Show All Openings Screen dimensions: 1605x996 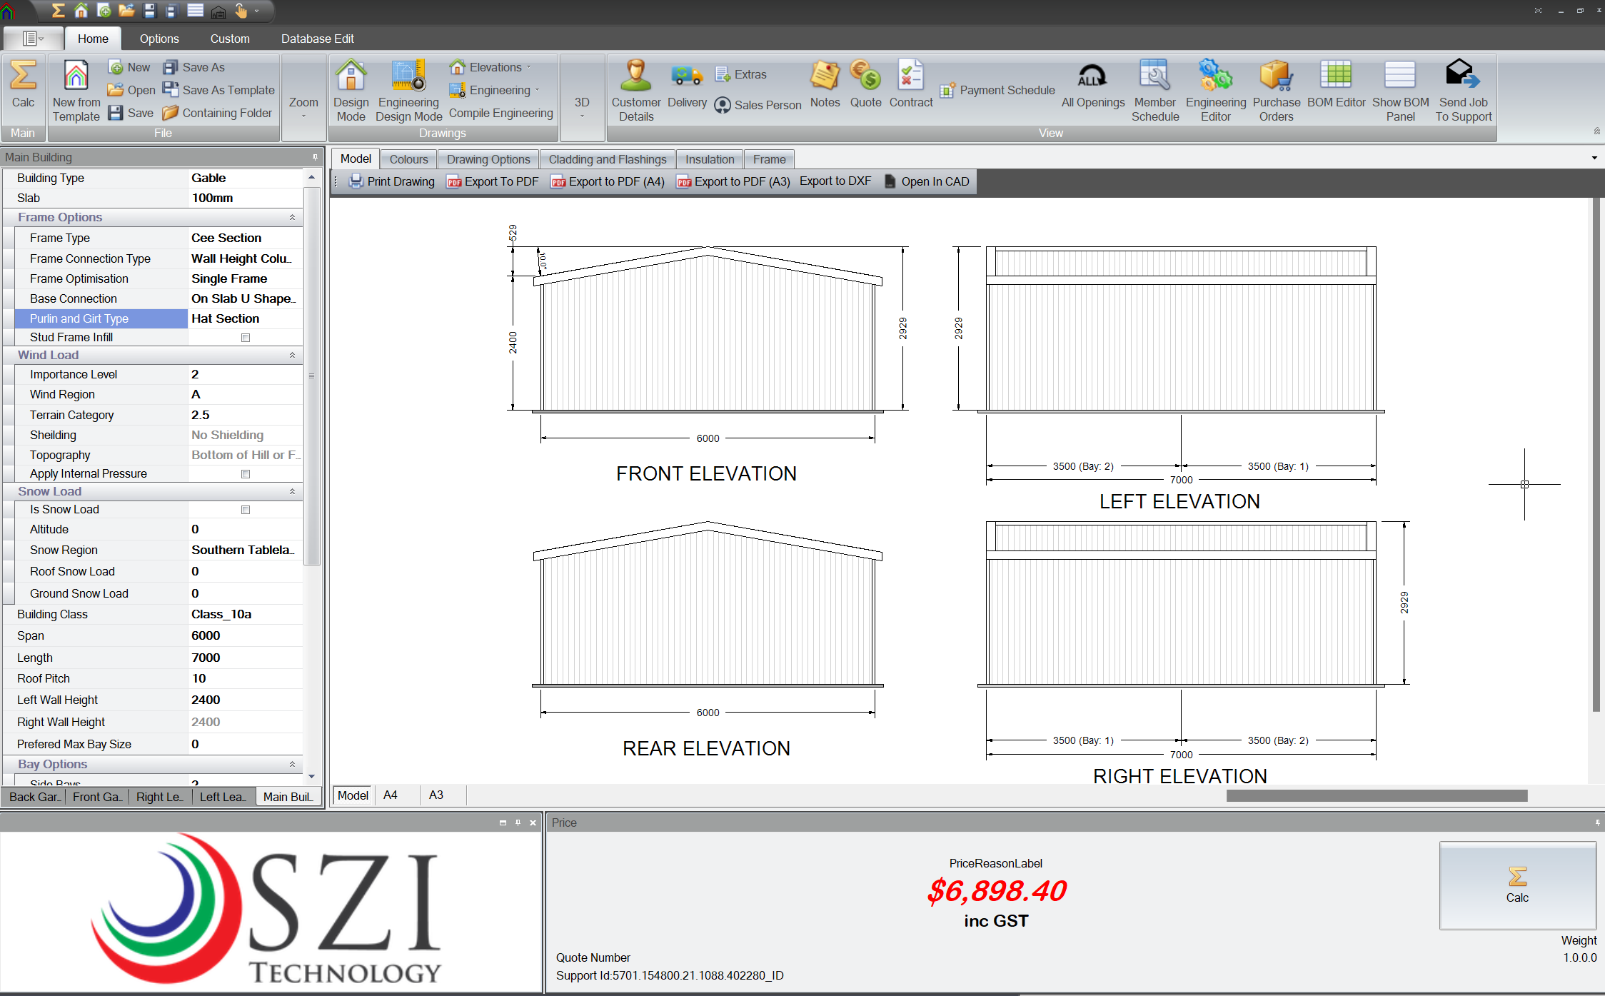[1092, 86]
